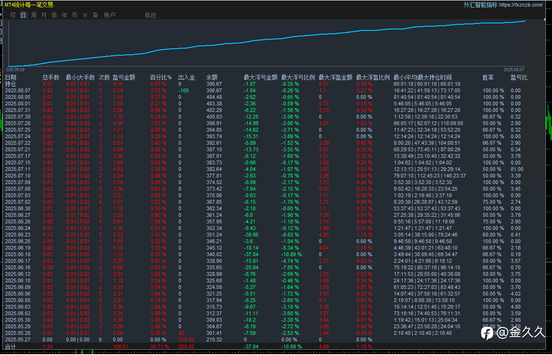Click the 合计 totals row label
This screenshot has width=552, height=354.
pos(11,346)
